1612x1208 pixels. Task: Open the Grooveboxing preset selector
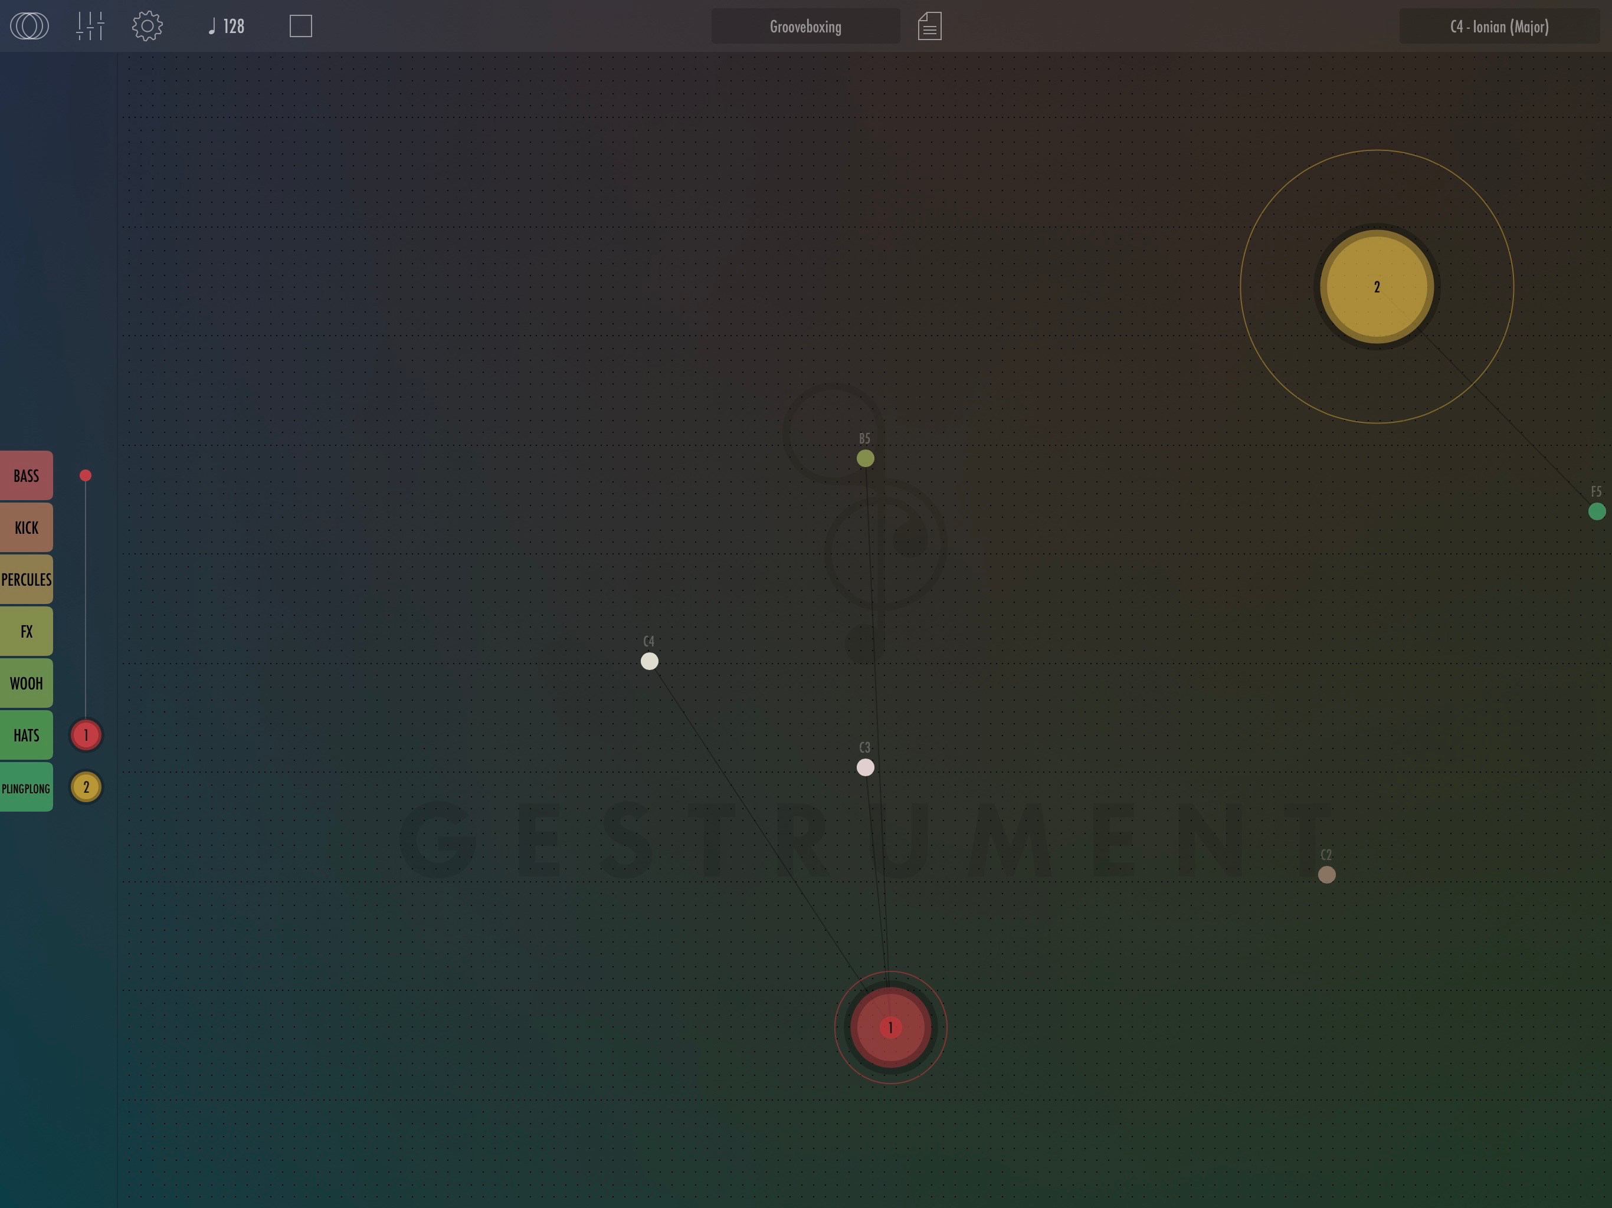(x=805, y=27)
